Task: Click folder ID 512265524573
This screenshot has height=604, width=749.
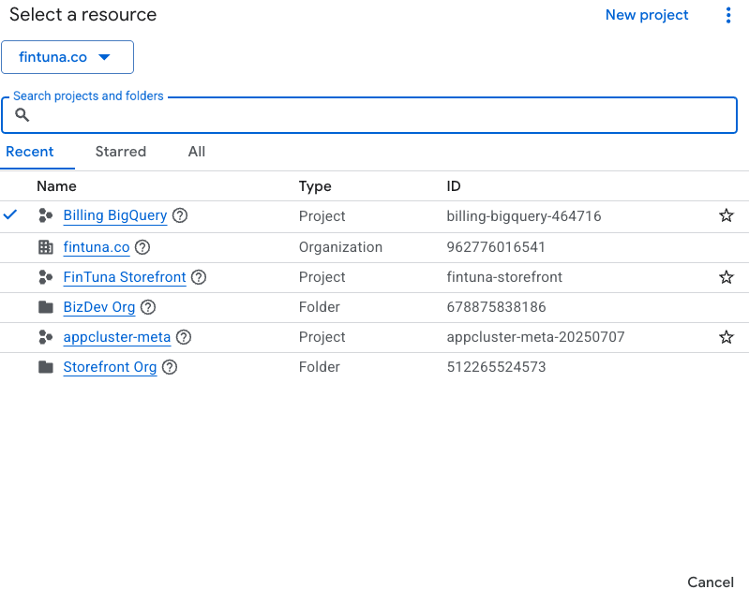Action: pyautogui.click(x=496, y=367)
